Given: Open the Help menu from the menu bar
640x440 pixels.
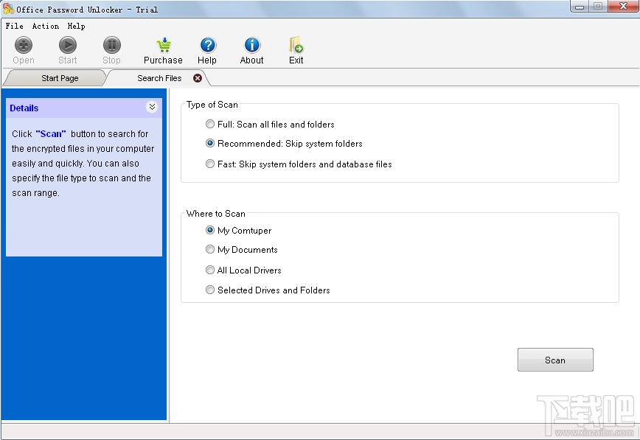Looking at the screenshot, I should coord(76,26).
